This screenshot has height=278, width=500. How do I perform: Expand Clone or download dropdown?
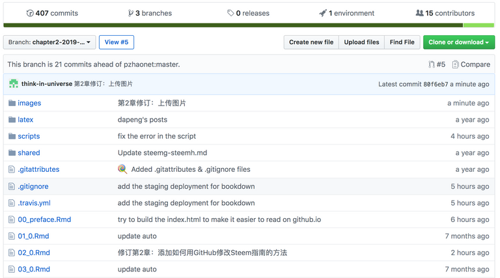(x=459, y=42)
